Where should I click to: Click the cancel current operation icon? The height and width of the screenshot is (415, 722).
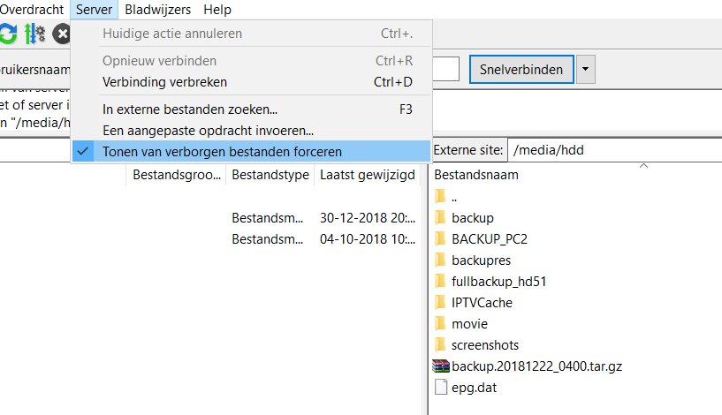coord(62,34)
